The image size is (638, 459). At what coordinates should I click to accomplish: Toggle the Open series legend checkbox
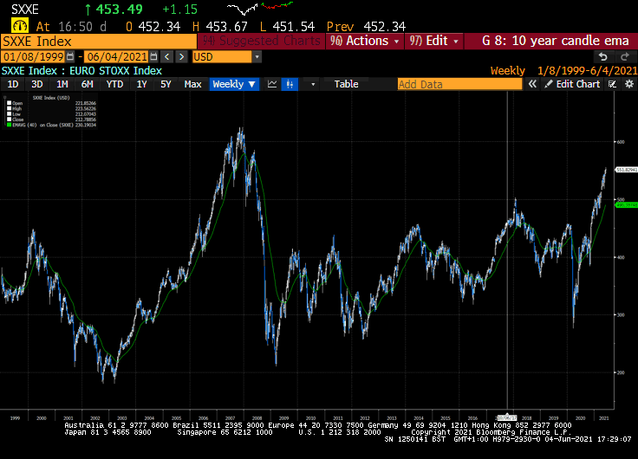9,103
